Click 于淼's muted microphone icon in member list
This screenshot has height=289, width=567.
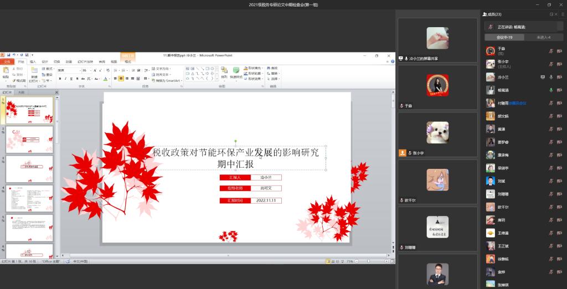click(551, 50)
